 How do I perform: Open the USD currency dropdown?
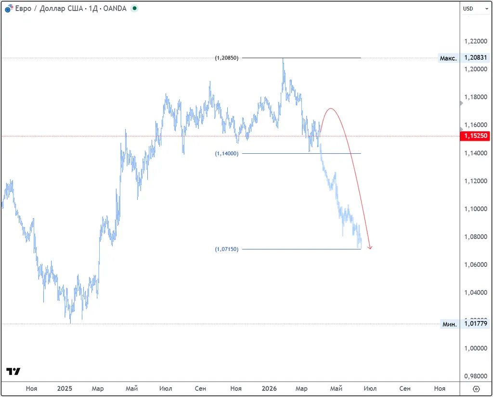pos(475,9)
